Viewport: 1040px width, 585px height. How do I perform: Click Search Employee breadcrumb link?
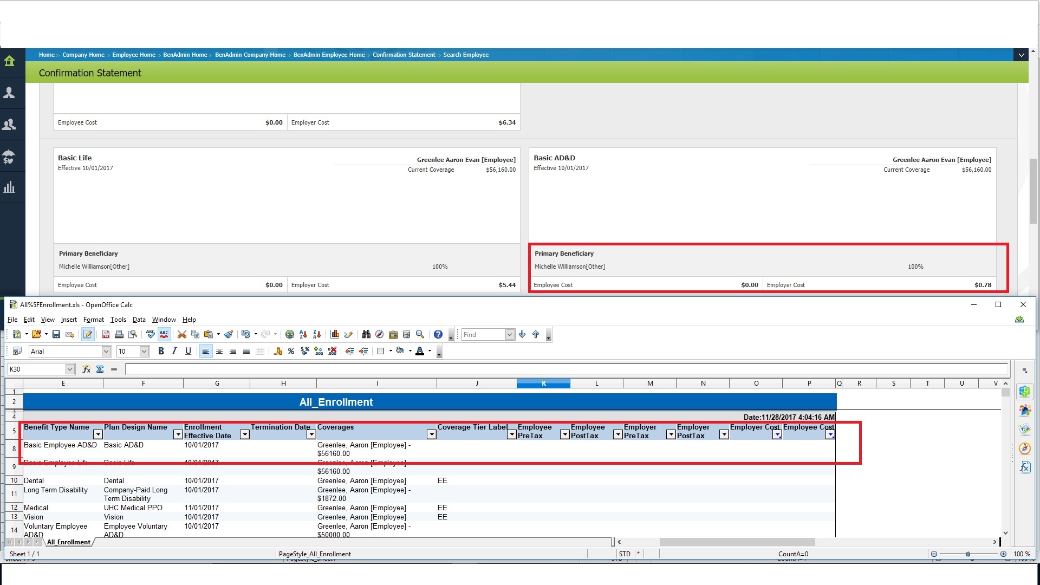click(465, 55)
